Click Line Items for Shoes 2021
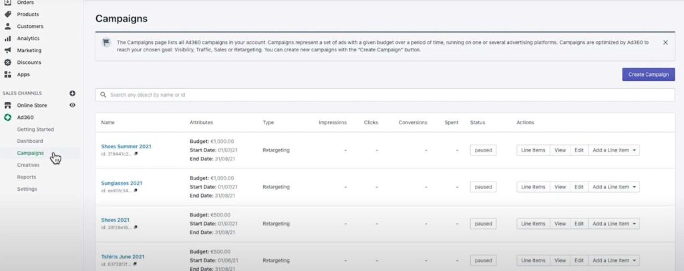 pos(533,224)
